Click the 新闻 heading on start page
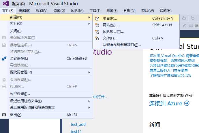This screenshot has width=199, height=133. (x=155, y=125)
